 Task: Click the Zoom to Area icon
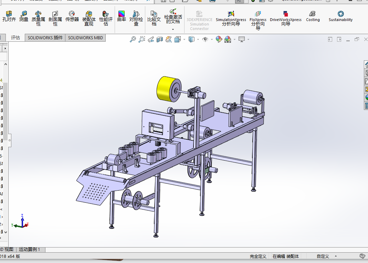click(141, 39)
